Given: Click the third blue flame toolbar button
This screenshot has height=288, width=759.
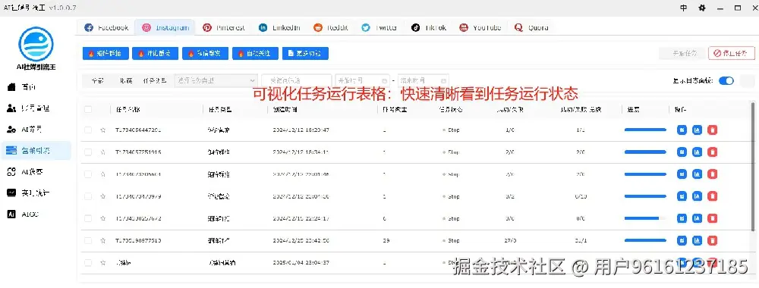Looking at the screenshot, I should [205, 53].
